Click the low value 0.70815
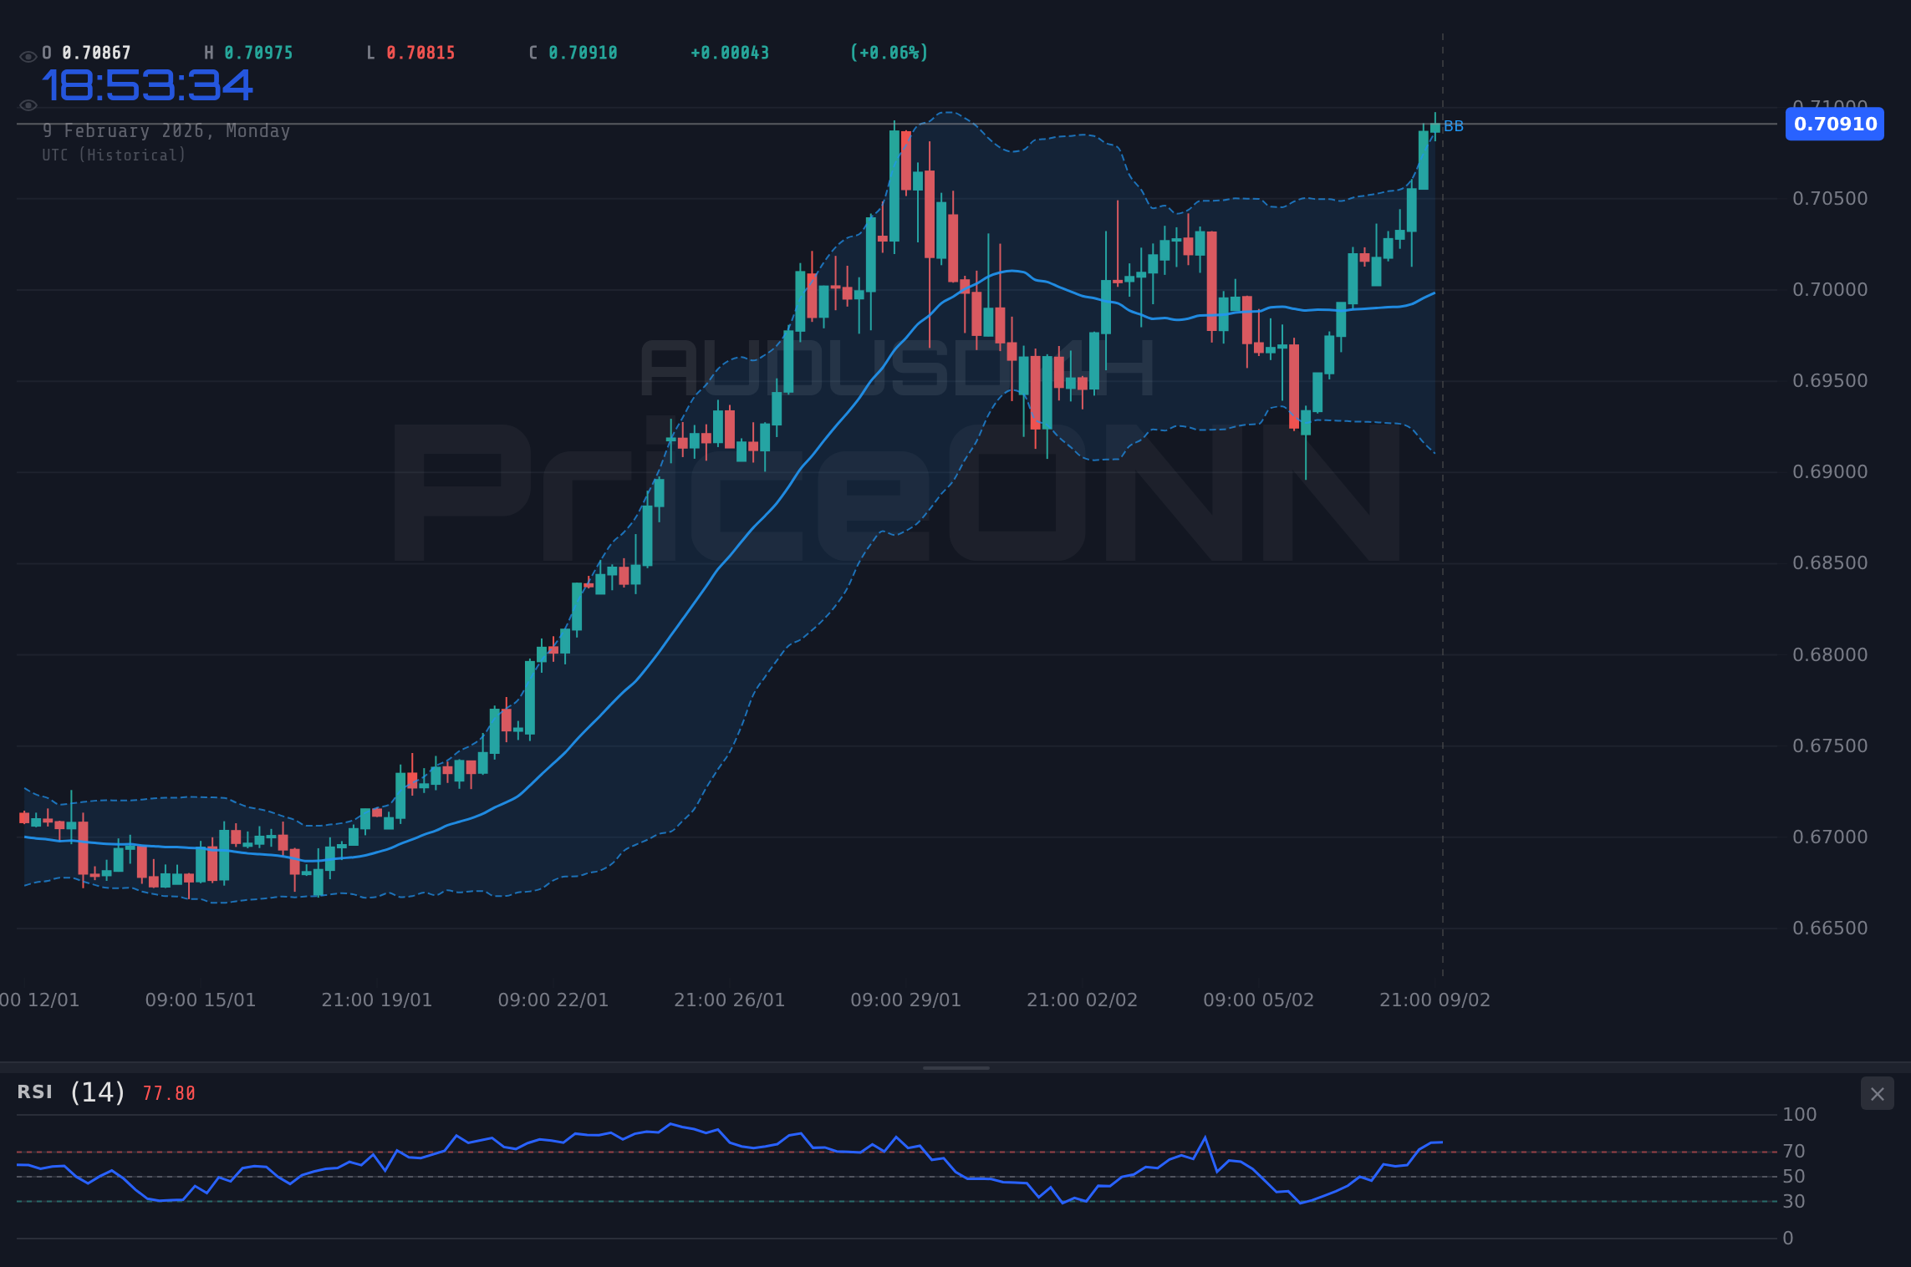 (421, 53)
